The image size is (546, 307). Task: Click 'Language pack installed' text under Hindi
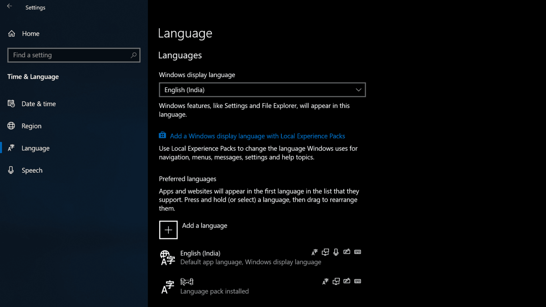(x=215, y=291)
